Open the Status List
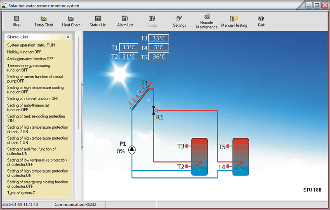 tap(98, 21)
